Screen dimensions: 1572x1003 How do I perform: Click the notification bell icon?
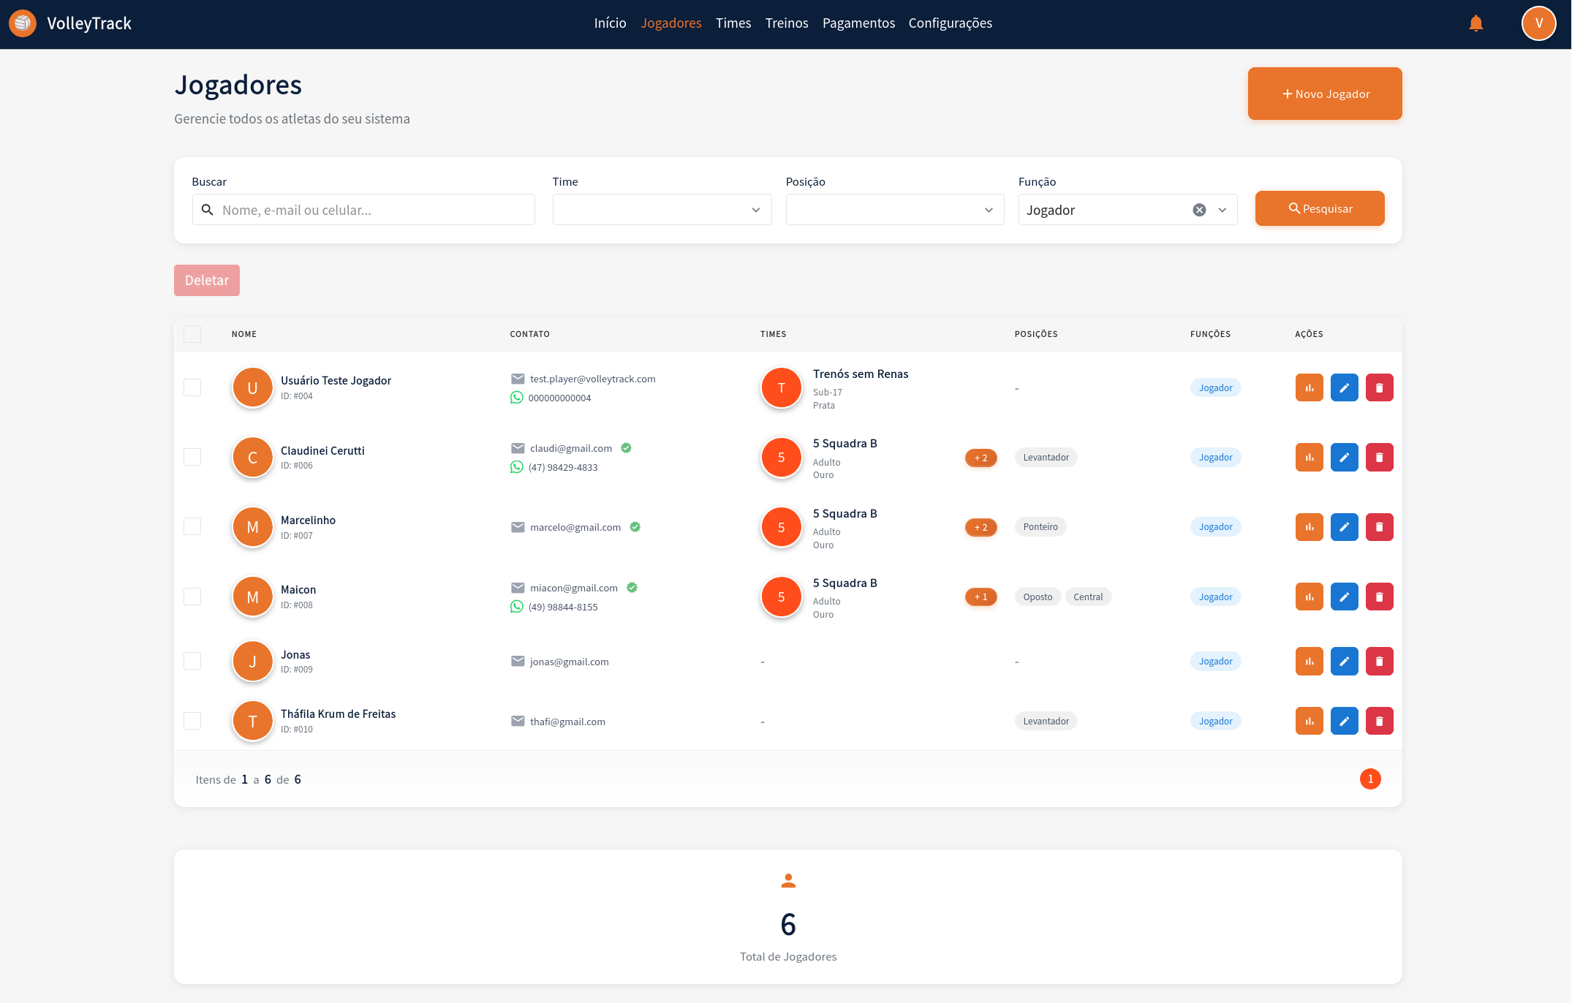(1475, 23)
